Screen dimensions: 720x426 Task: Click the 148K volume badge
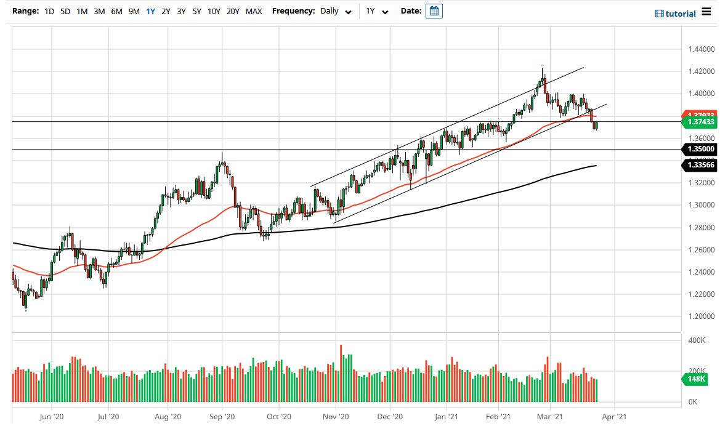click(695, 380)
